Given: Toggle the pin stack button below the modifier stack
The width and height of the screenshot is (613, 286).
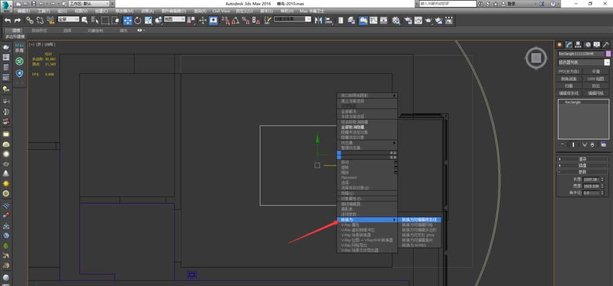Looking at the screenshot, I should tap(563, 145).
